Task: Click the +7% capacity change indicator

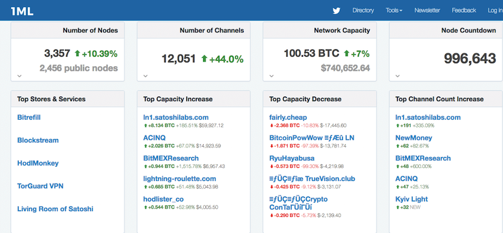Action: point(357,54)
